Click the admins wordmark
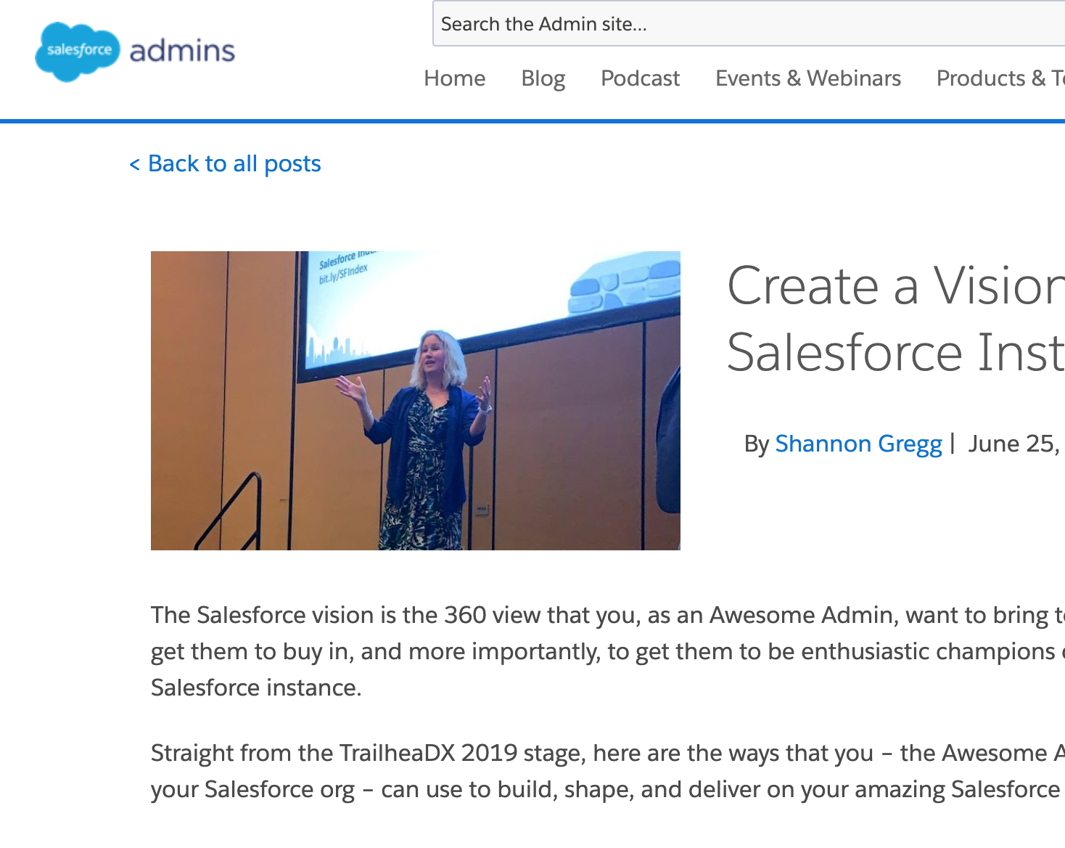The width and height of the screenshot is (1065, 848). click(x=182, y=51)
